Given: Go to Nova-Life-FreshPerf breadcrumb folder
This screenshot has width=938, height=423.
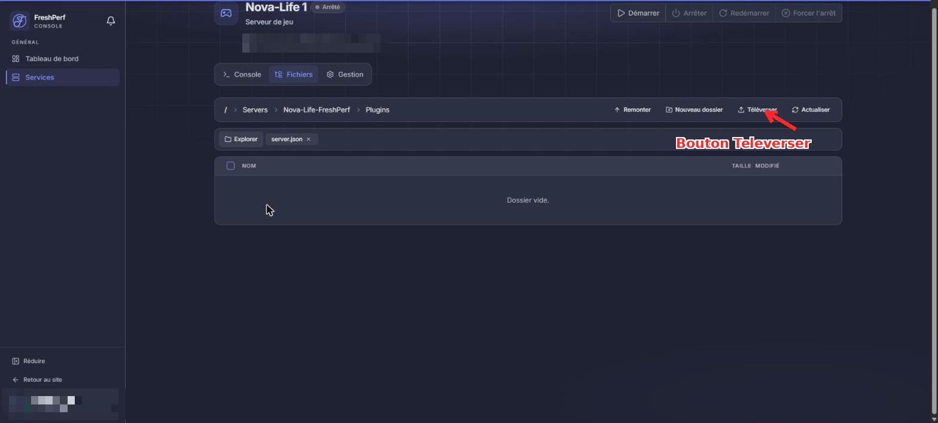Looking at the screenshot, I should point(316,110).
